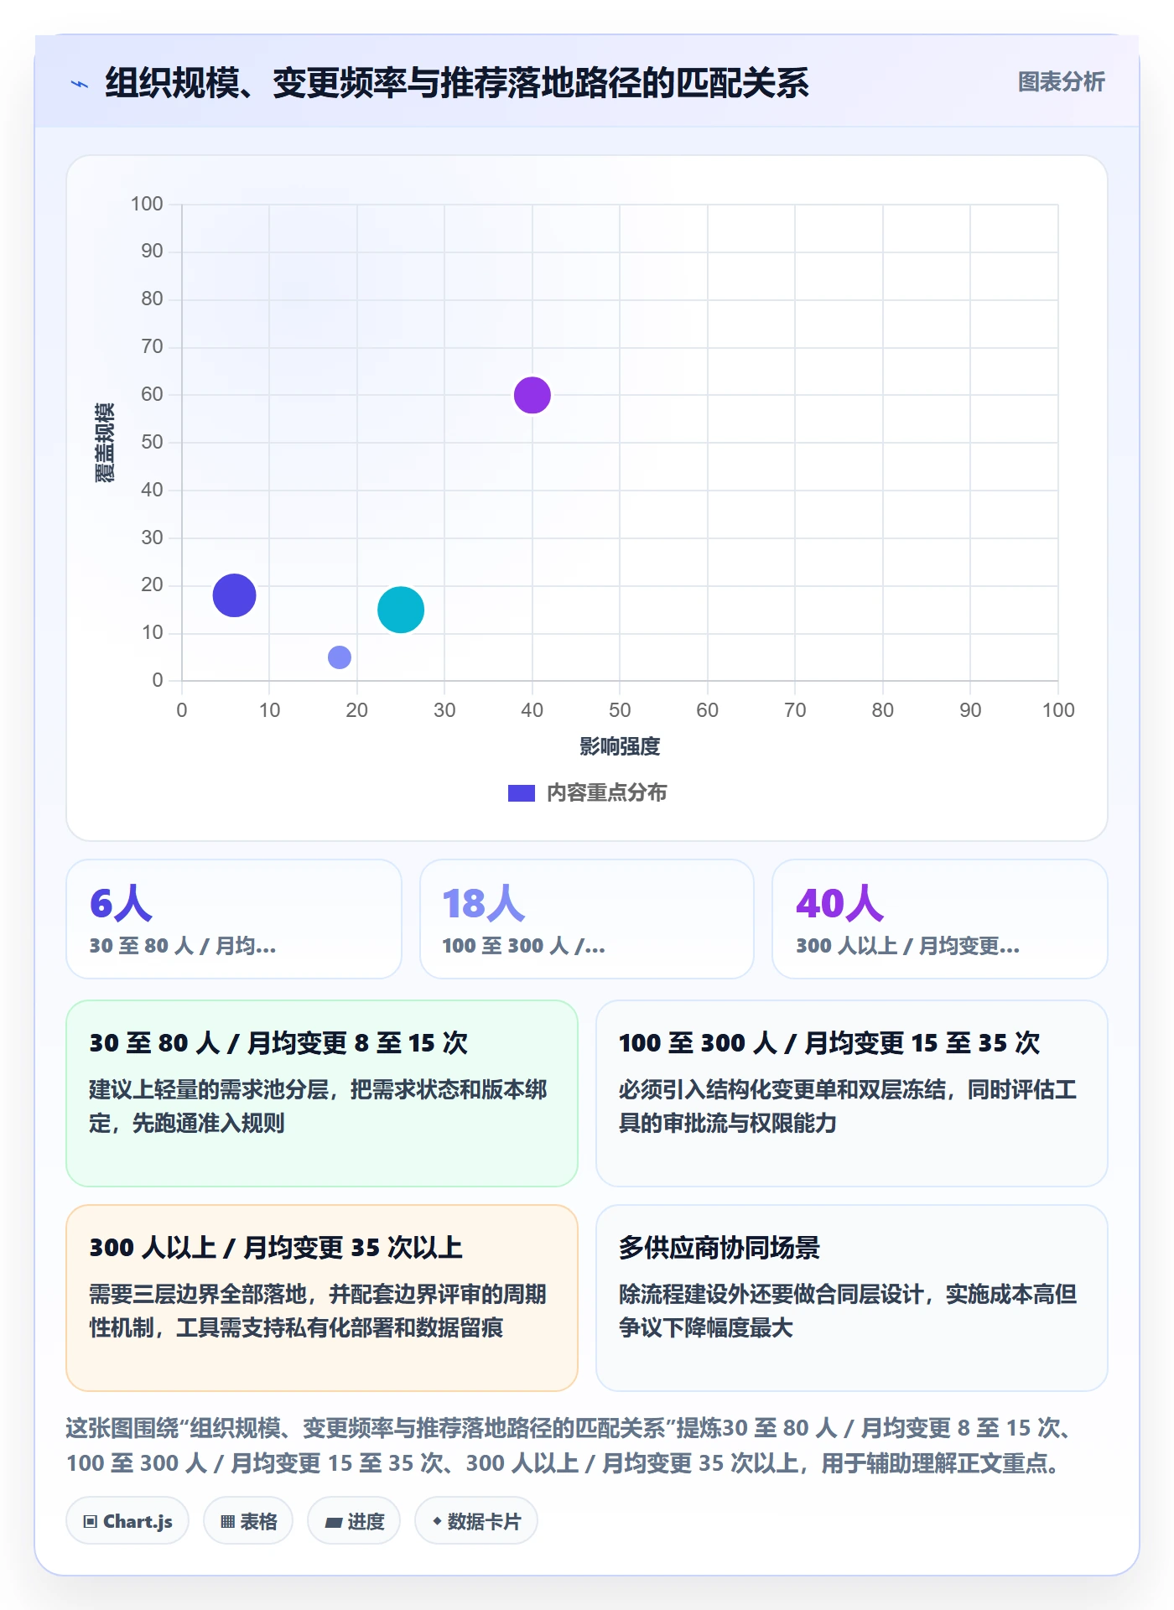The image size is (1174, 1610).
Task: Click the bar icon in the 进度 chip
Action: tap(333, 1523)
